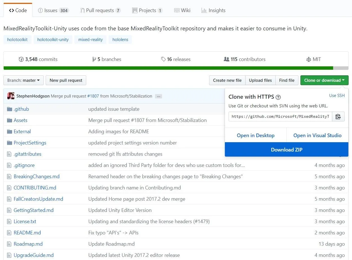Click the Create new file button
Screen dimensions: 352x260
pos(227,80)
